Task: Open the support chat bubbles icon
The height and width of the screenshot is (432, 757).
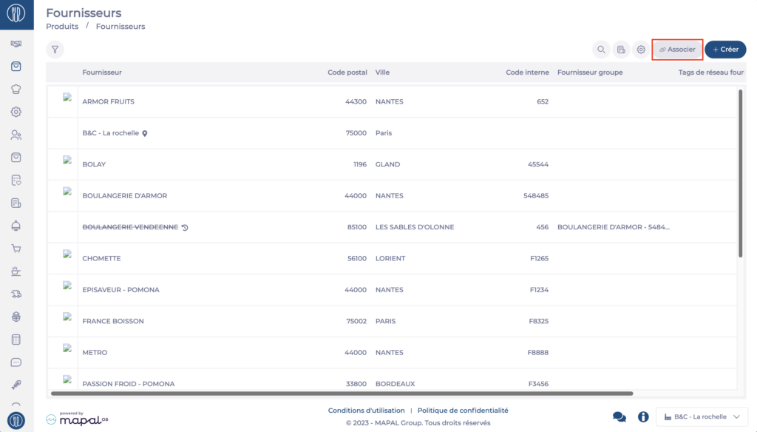Action: click(x=619, y=416)
